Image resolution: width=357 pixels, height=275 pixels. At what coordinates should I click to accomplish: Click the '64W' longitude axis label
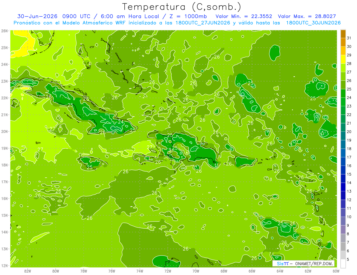click(x=280, y=271)
